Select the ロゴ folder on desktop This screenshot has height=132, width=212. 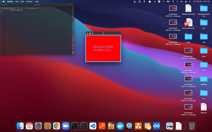coord(204,94)
